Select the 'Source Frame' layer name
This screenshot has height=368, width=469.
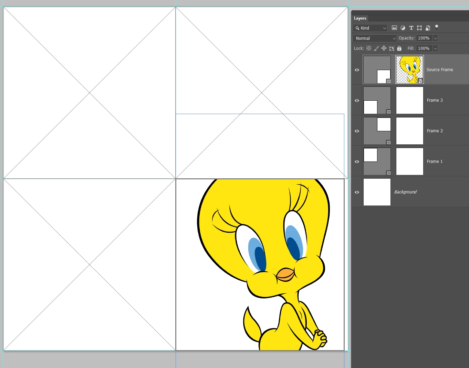tap(440, 70)
